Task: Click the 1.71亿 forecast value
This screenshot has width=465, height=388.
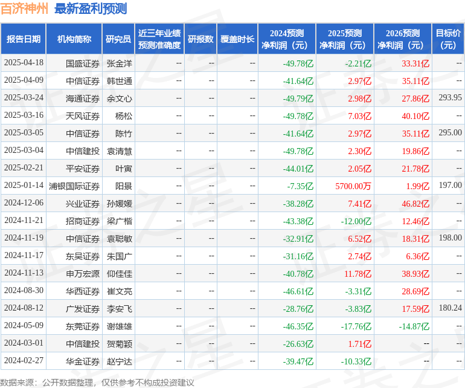Action: 359,344
